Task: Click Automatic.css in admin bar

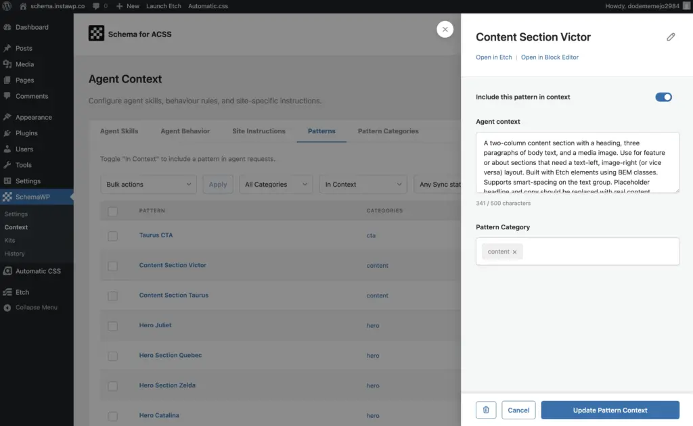Action: click(208, 6)
